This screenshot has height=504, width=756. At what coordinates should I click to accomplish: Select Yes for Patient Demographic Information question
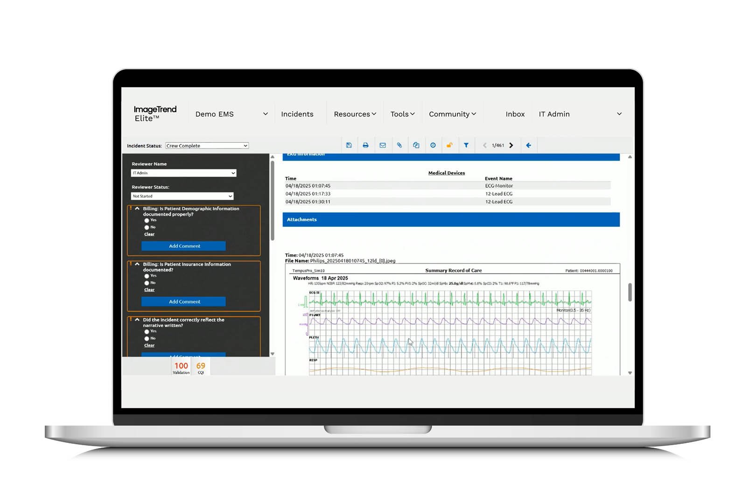(x=147, y=220)
